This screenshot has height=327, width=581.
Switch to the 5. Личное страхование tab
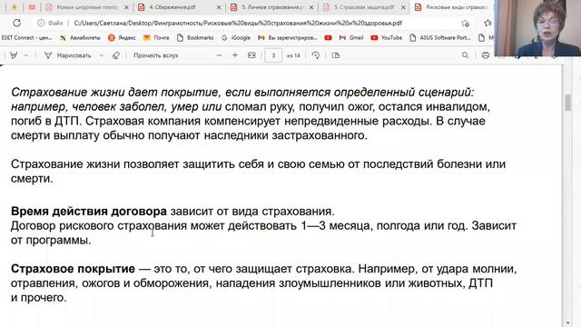[x=271, y=7]
